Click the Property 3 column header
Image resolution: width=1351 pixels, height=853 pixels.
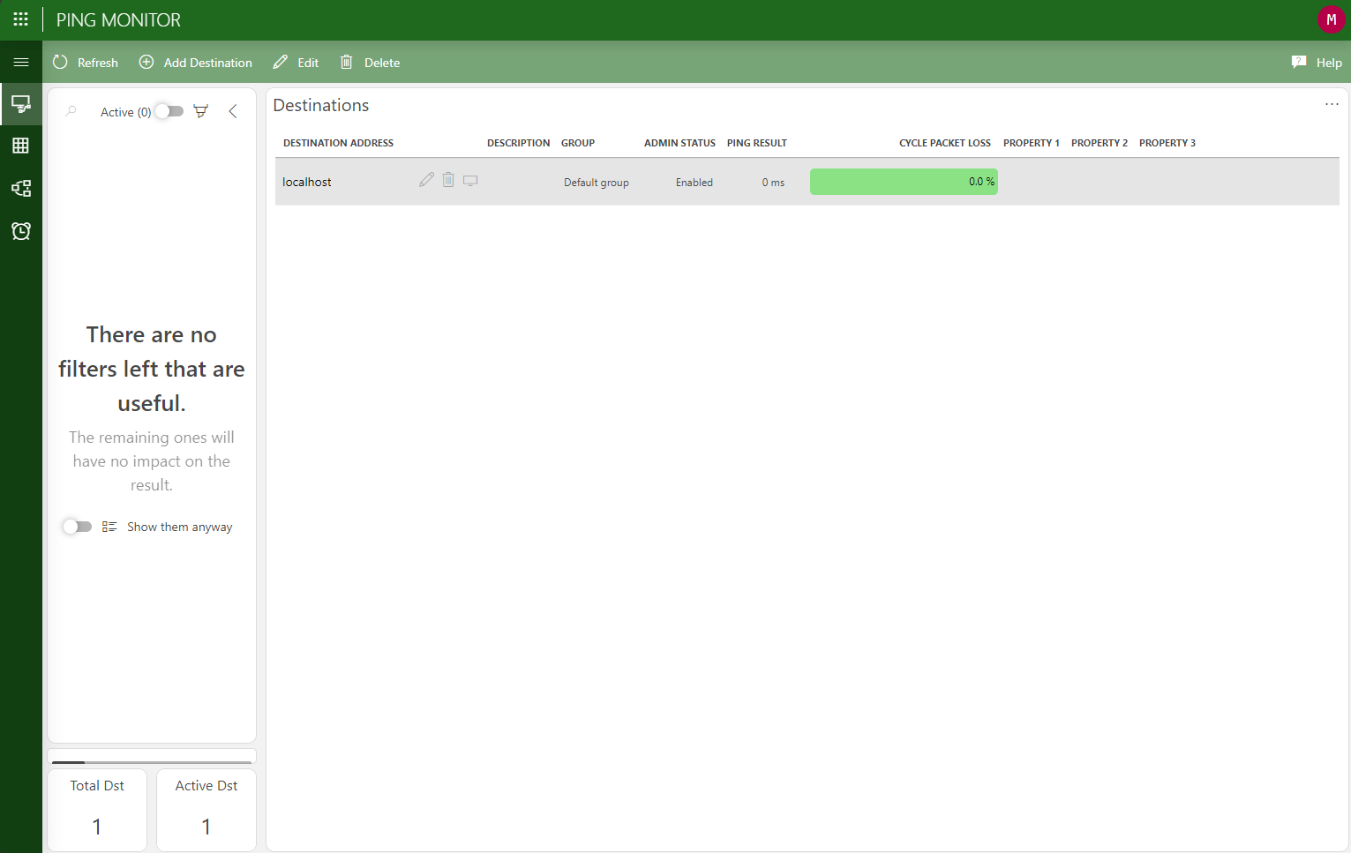coord(1167,143)
